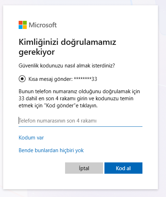Click the blue "Kod al" button
The image size is (166, 197).
pyautogui.click(x=123, y=168)
